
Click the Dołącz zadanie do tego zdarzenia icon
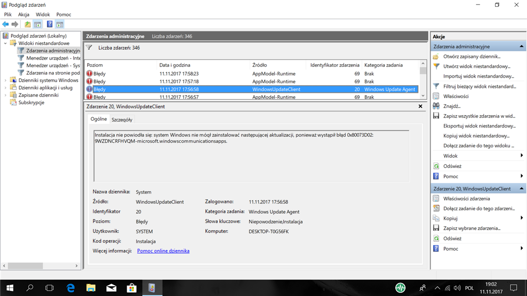(x=436, y=209)
